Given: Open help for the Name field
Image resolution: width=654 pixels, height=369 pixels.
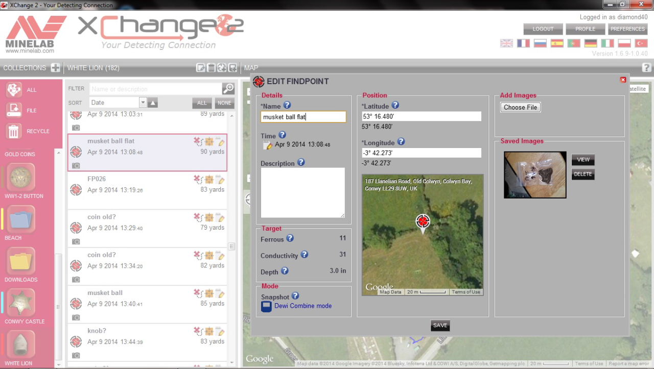Looking at the screenshot, I should (287, 105).
